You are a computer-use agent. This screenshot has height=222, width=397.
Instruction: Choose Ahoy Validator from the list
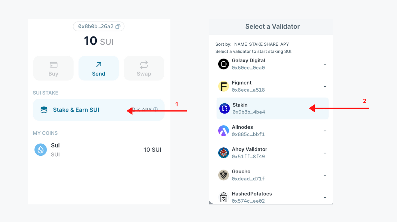[x=272, y=153]
